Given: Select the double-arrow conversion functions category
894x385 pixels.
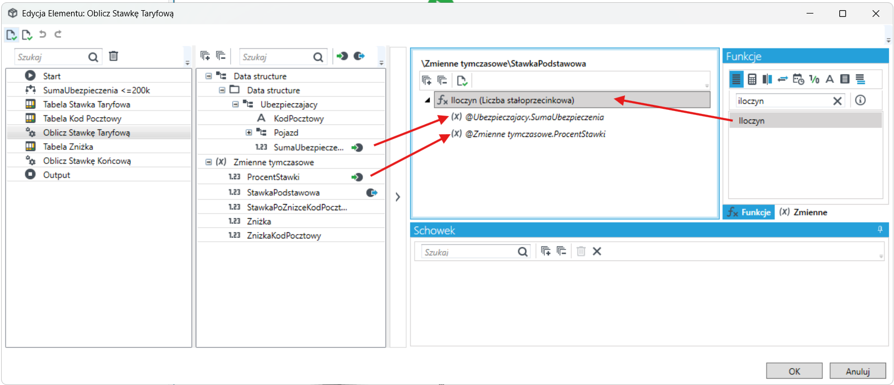Looking at the screenshot, I should point(782,79).
